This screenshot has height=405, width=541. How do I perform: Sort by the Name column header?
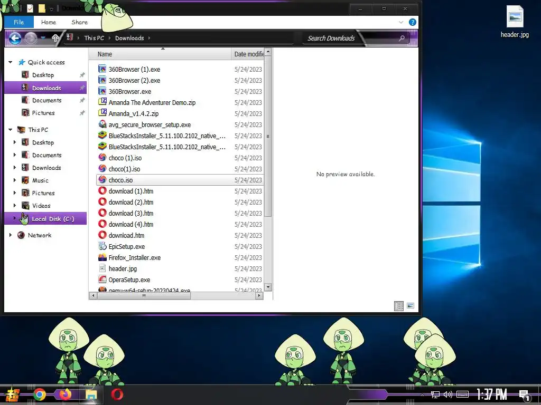click(160, 54)
